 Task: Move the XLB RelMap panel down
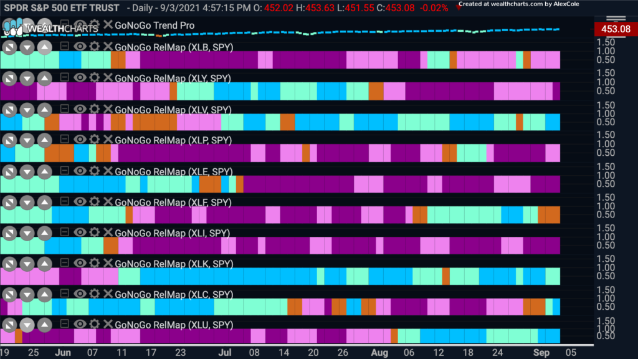[27, 47]
